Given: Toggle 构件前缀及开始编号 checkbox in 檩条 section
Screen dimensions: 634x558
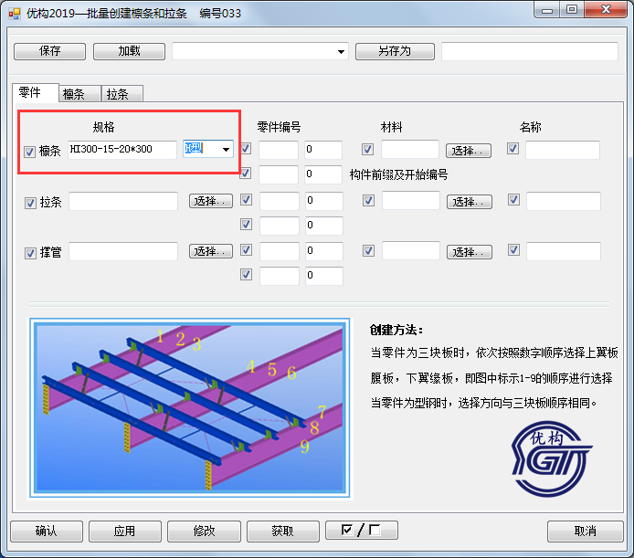Looking at the screenshot, I should tap(246, 174).
